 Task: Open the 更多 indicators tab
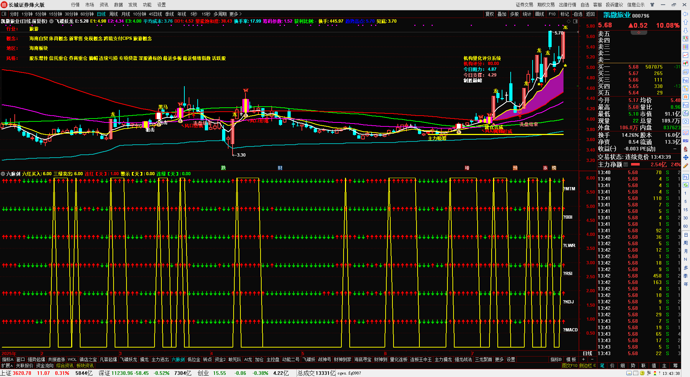click(499, 359)
